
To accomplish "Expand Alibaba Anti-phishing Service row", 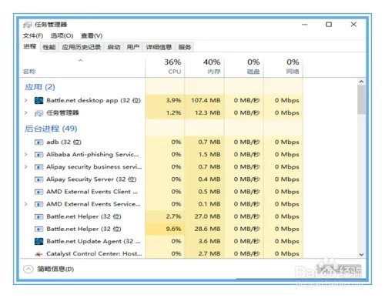I will pos(26,155).
